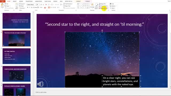The image size is (171, 96).
Task: Insert a New Slide
Action: (x=17, y=6)
